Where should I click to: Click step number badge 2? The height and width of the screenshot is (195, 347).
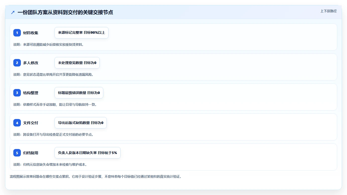tap(17, 63)
